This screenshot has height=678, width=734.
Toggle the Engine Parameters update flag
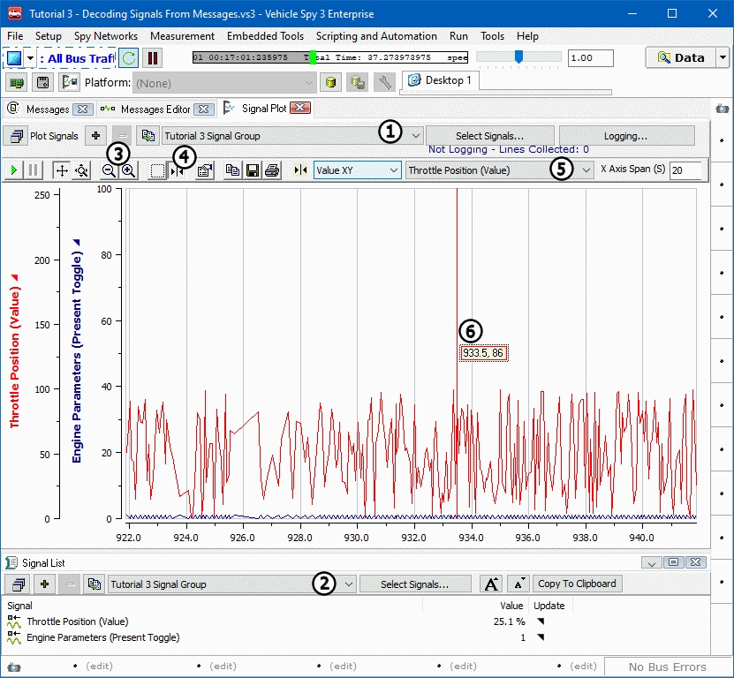coord(541,637)
